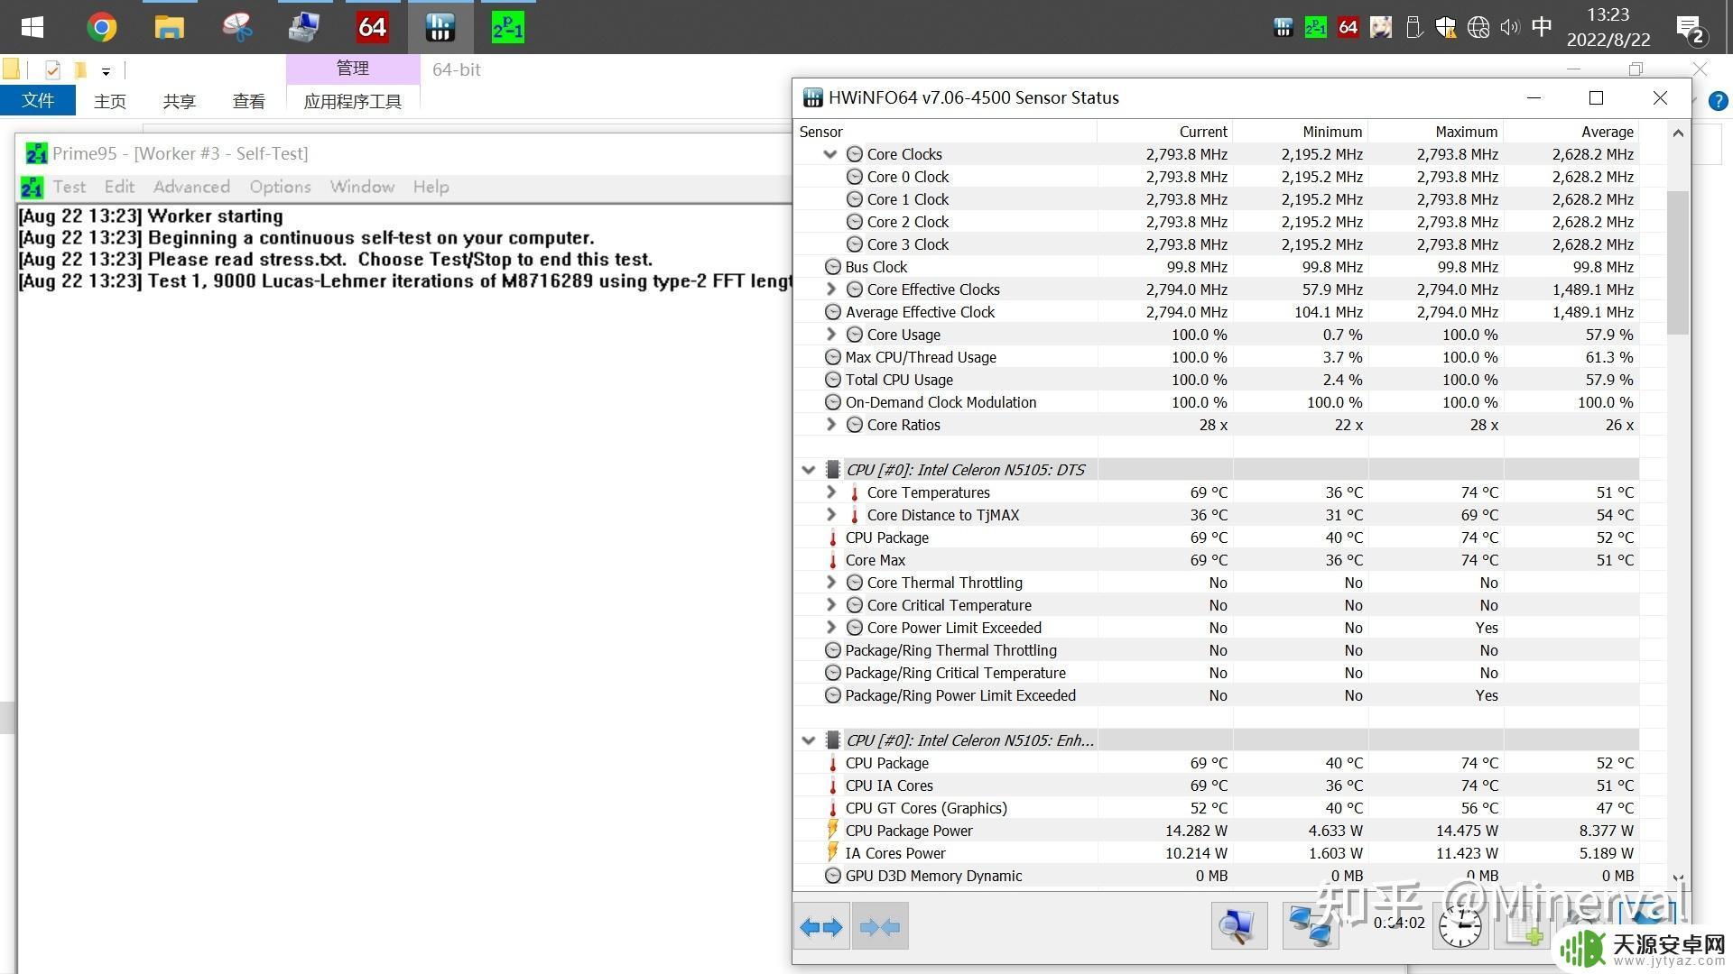1733x974 pixels.
Task: Switch to 共享 ribbon tab
Action: (x=179, y=101)
